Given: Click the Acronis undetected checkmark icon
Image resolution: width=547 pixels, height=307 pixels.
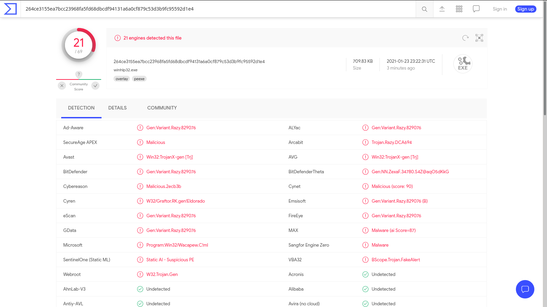Looking at the screenshot, I should pos(365,274).
